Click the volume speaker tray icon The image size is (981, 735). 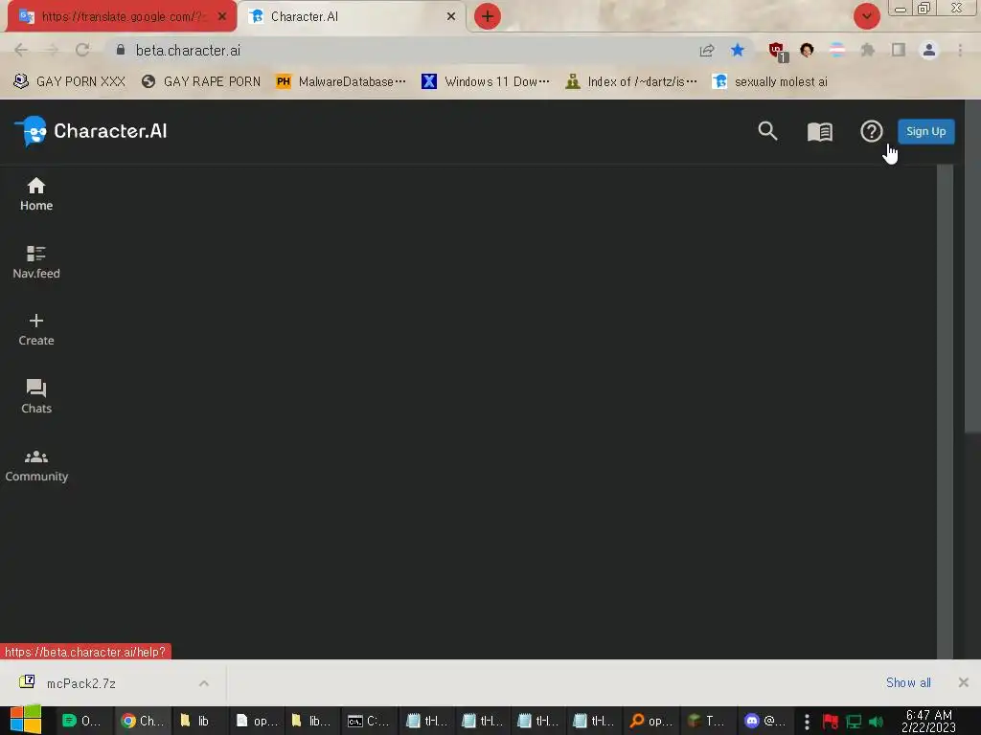(876, 722)
